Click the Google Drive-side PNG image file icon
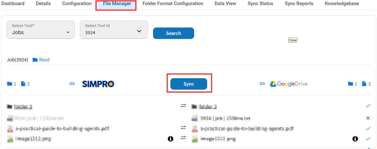The height and width of the screenshot is (149, 377). point(194,139)
